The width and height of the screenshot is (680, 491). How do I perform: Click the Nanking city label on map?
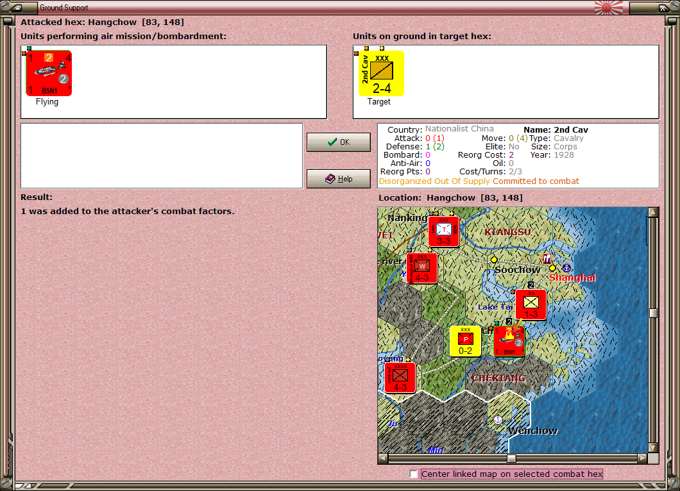tap(407, 218)
